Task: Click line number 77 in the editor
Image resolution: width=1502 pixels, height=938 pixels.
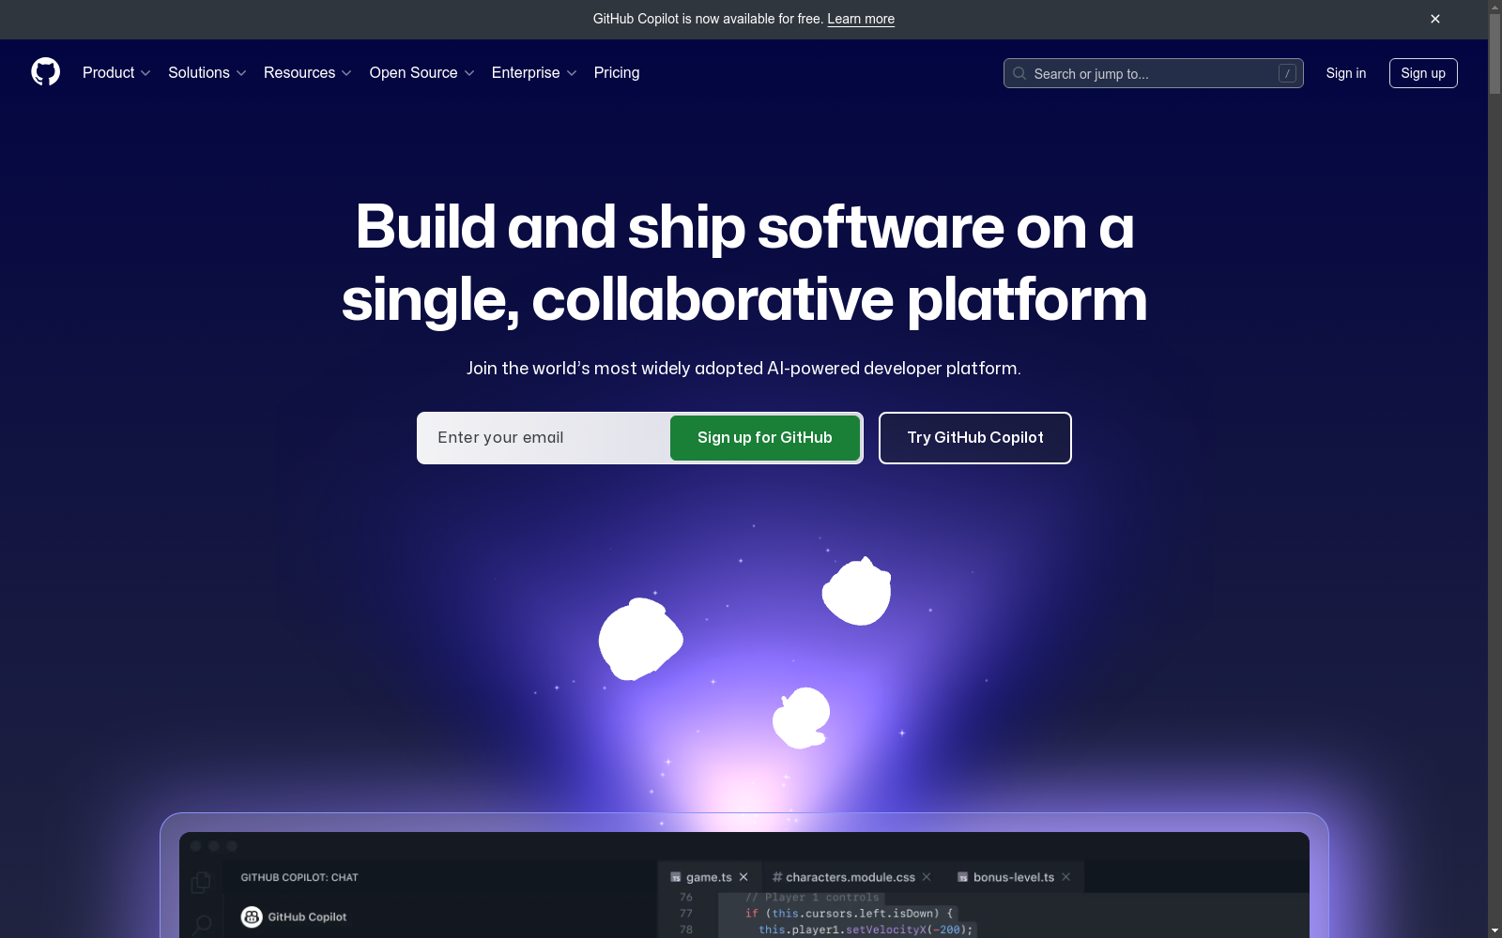Action: point(686,913)
